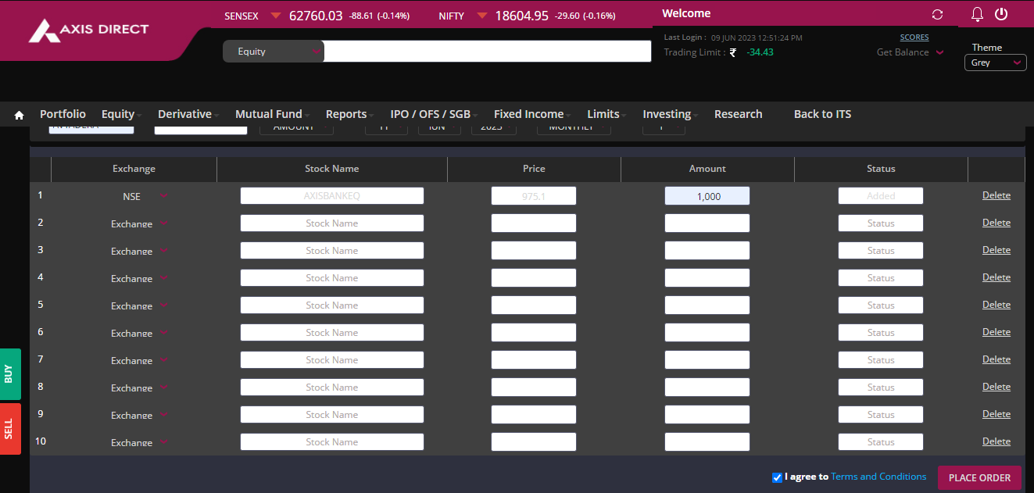Open the notifications bell icon
The height and width of the screenshot is (493, 1034).
point(977,14)
